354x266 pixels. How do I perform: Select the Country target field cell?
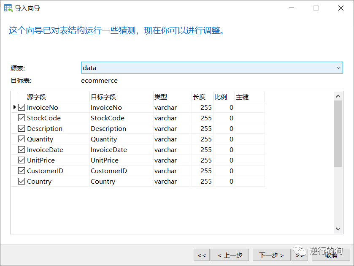122,181
